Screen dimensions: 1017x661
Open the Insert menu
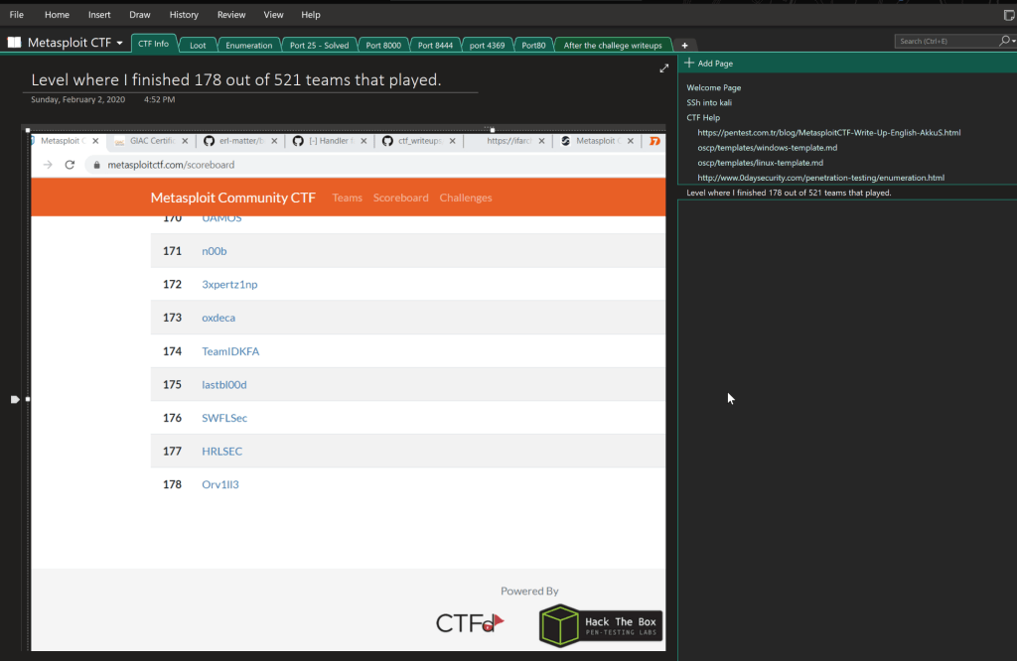99,15
